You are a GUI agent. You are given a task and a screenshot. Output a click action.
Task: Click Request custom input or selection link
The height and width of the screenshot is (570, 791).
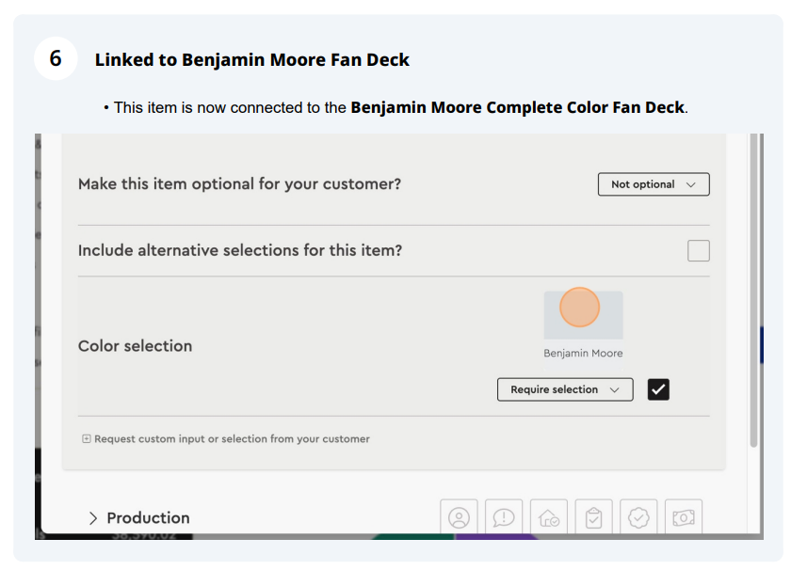coord(232,439)
